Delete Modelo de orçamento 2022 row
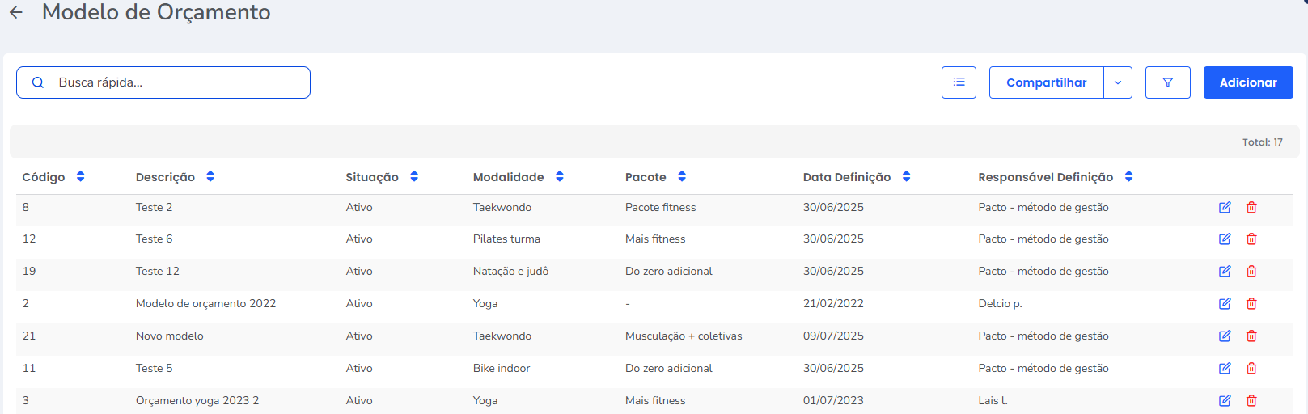Viewport: 1308px width, 414px height. [x=1251, y=304]
